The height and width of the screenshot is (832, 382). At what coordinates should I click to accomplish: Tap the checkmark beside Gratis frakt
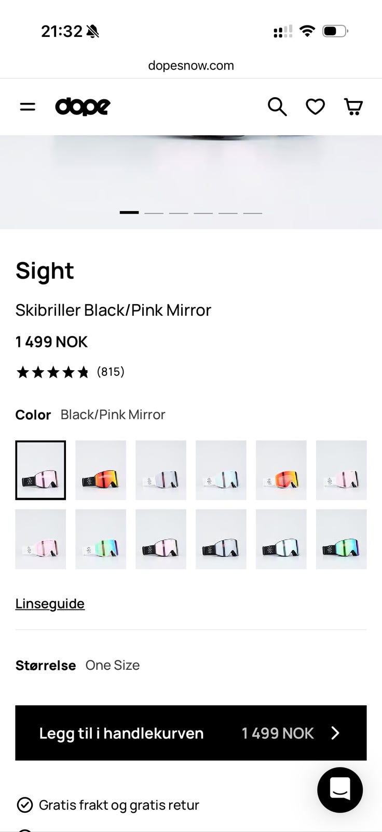coord(25,805)
